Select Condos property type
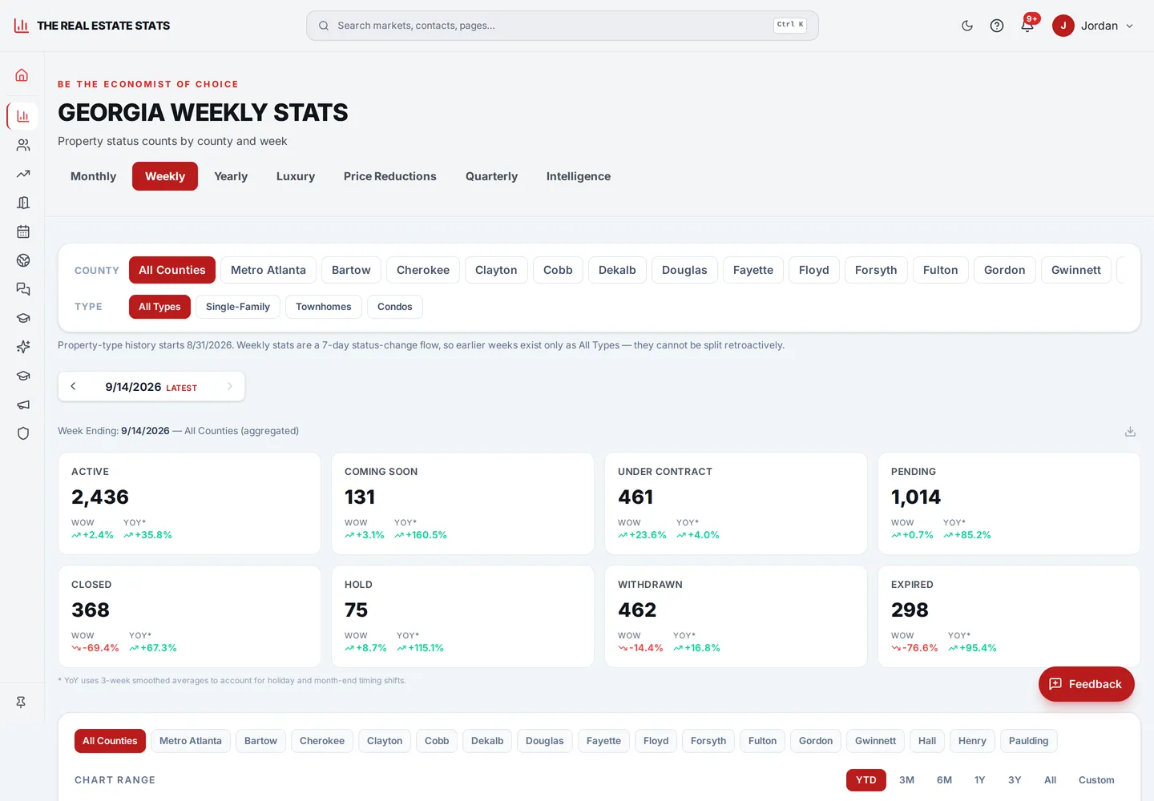The height and width of the screenshot is (801, 1154). (395, 307)
